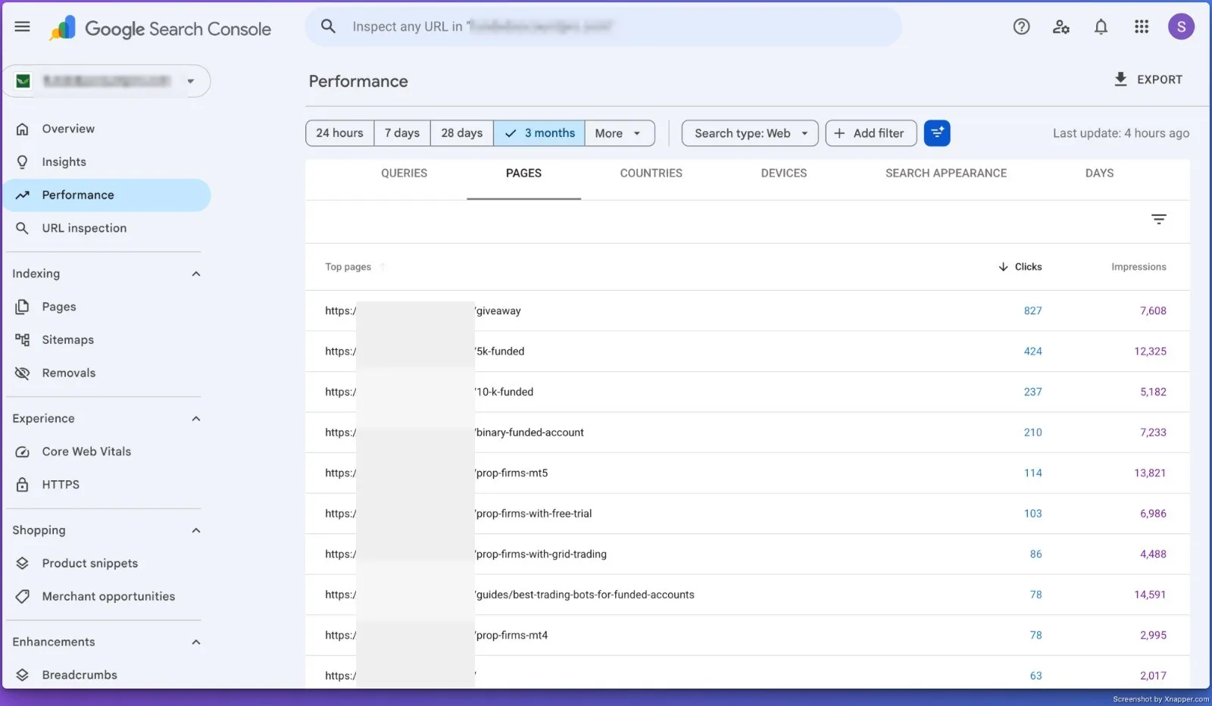Click 827 clicks value for giveaway

pyautogui.click(x=1032, y=311)
